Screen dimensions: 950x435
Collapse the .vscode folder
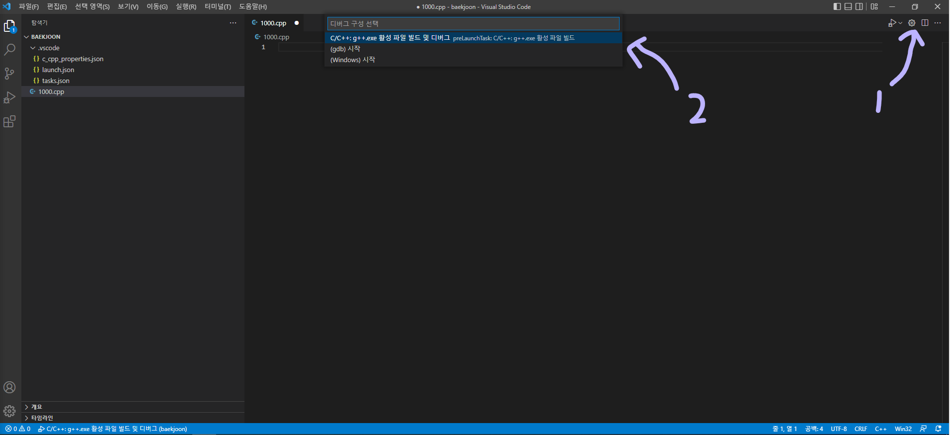(x=133, y=48)
